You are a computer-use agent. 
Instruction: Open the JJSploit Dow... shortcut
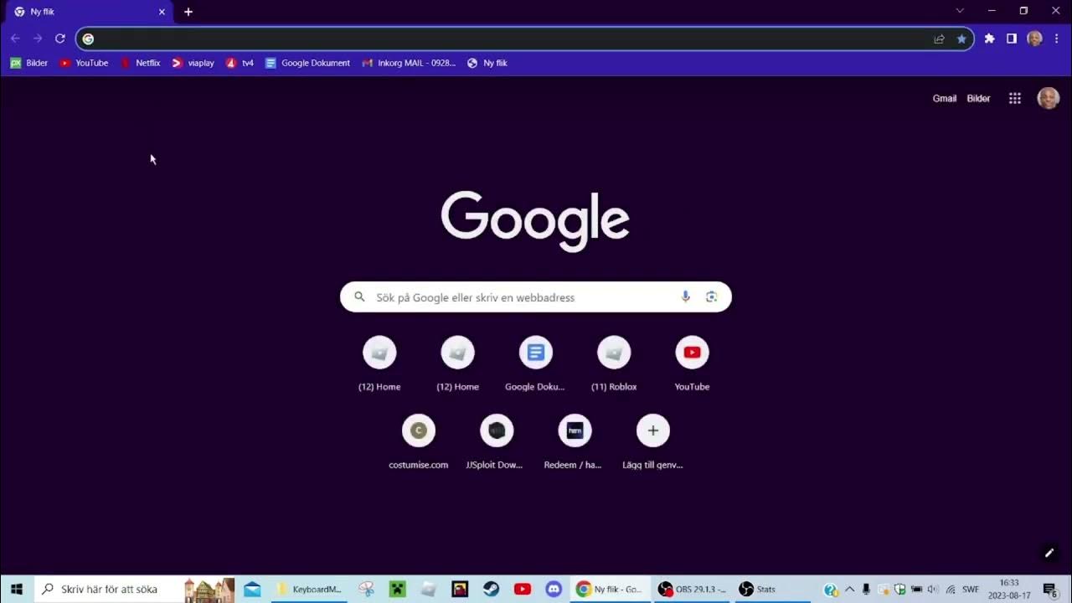pyautogui.click(x=497, y=441)
